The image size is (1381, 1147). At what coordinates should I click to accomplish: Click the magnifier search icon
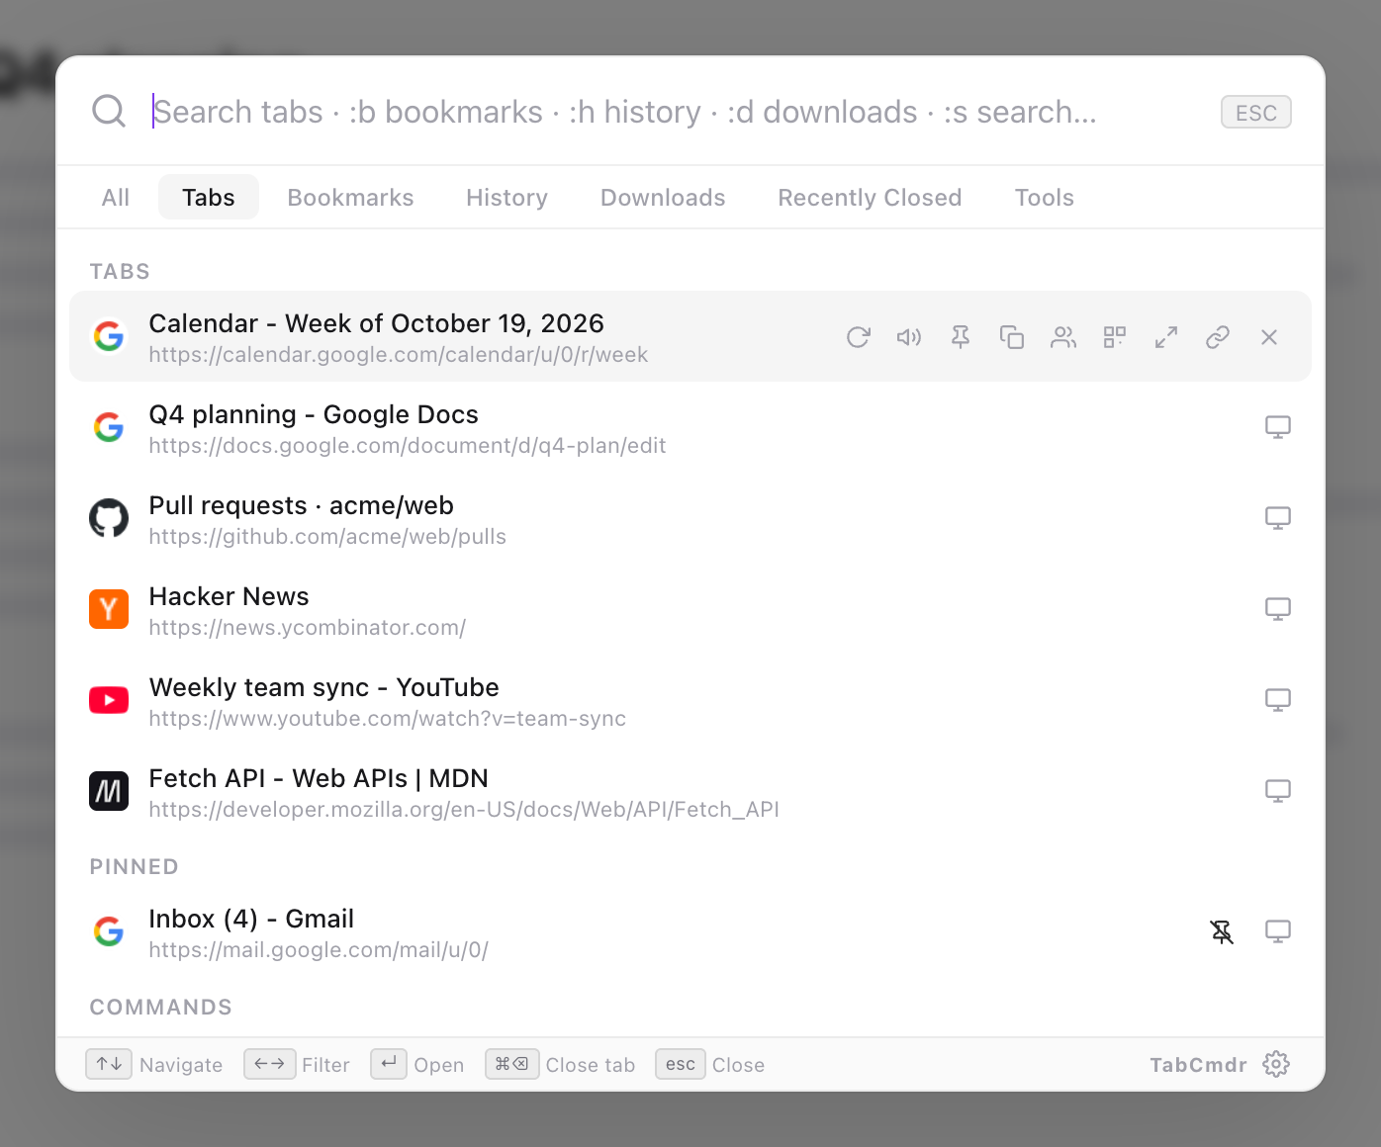click(x=109, y=111)
